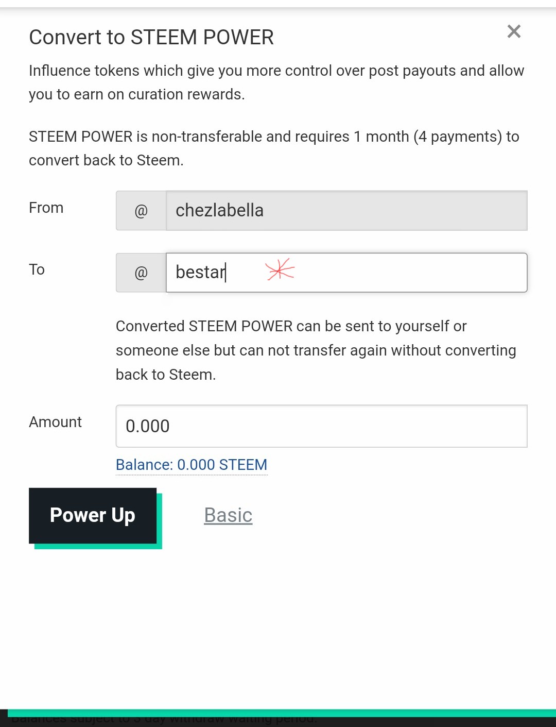Click the To label
Viewport: 556px width, 727px height.
point(37,269)
